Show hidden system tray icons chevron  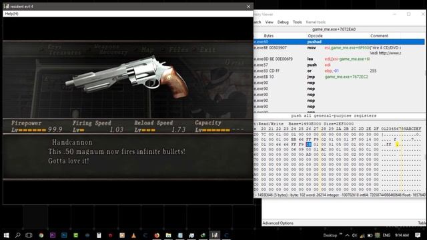point(348,235)
